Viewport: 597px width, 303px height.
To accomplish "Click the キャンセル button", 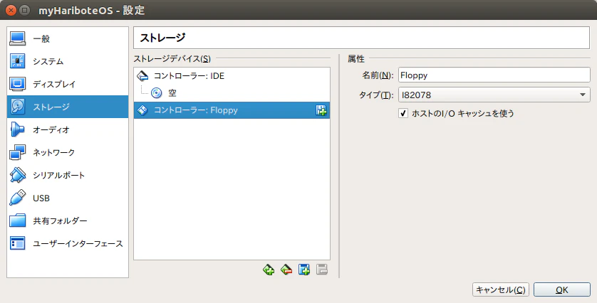I will [x=501, y=290].
